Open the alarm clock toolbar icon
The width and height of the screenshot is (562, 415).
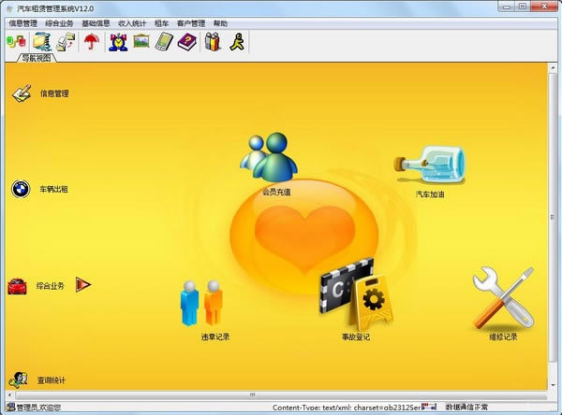(x=118, y=42)
